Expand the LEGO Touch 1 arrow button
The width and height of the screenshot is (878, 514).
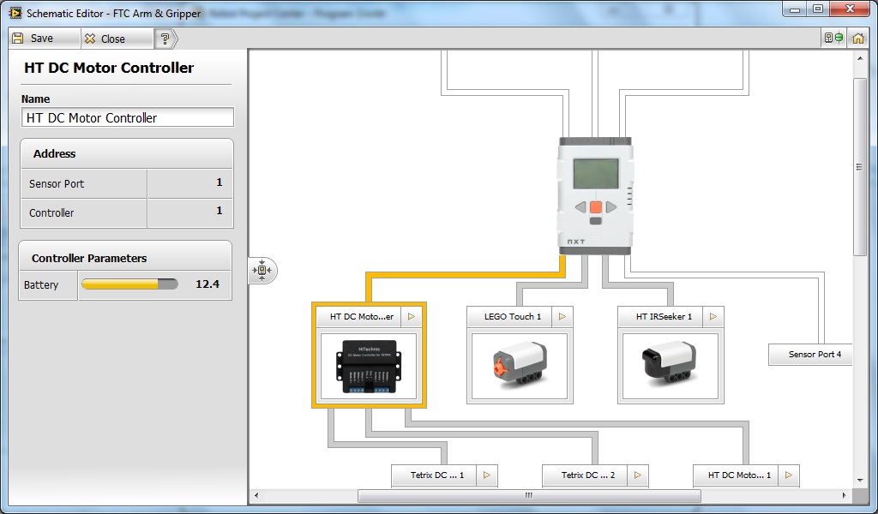(562, 317)
